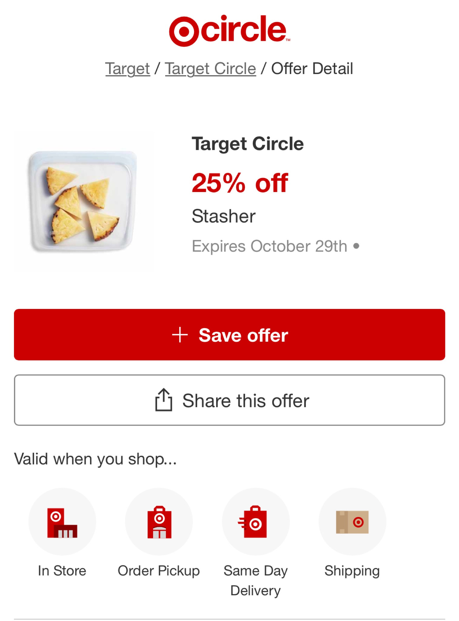This screenshot has height=621, width=459.
Task: Tap the Save offer button label
Action: click(x=243, y=335)
